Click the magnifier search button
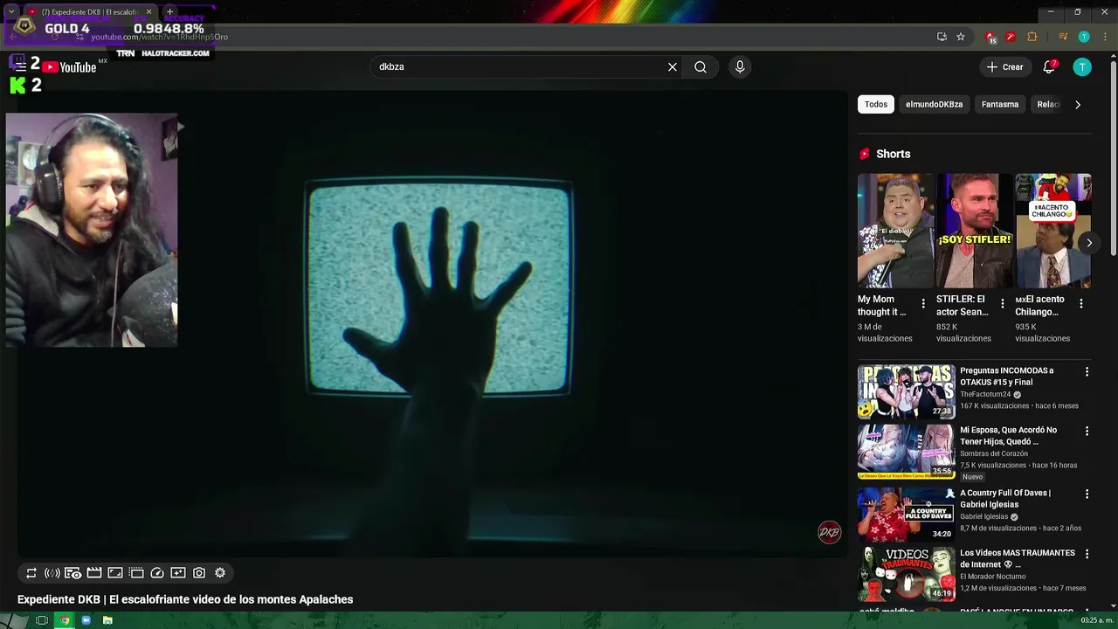Image resolution: width=1118 pixels, height=629 pixels. [x=700, y=67]
